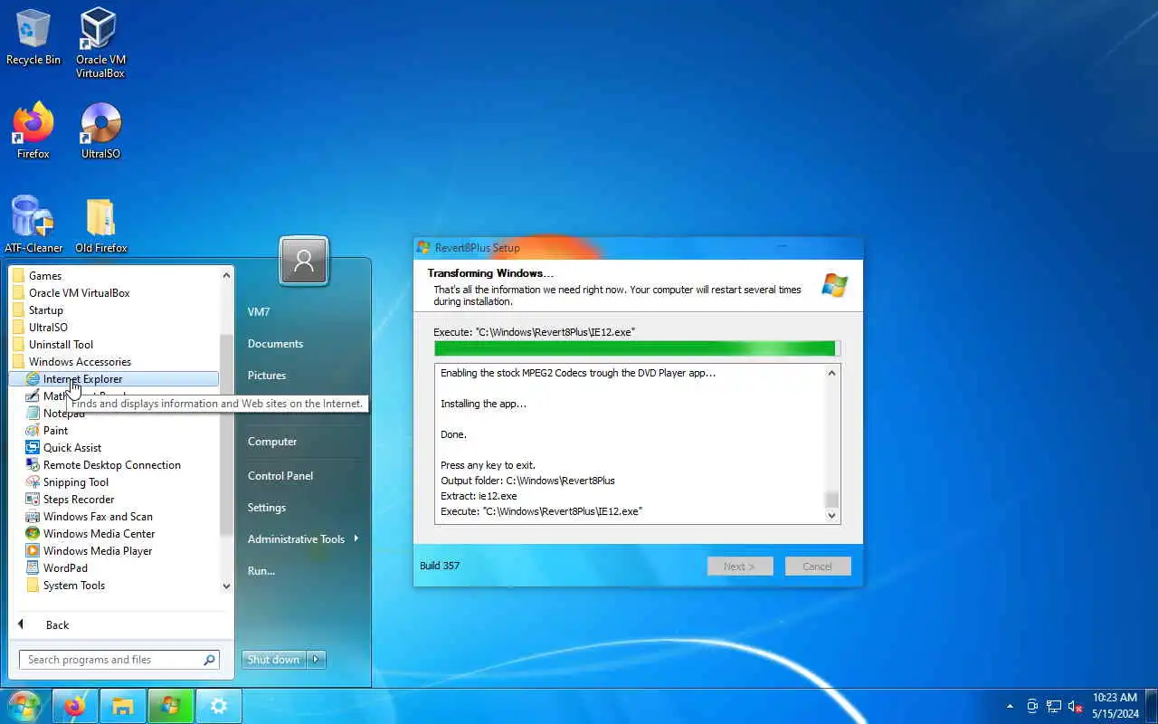Open the arrow next to Shut down
The height and width of the screenshot is (724, 1158).
click(317, 660)
